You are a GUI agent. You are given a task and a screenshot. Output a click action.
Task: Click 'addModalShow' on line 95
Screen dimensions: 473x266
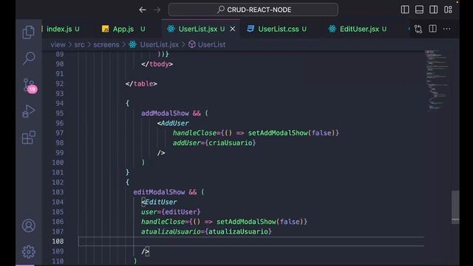click(165, 113)
